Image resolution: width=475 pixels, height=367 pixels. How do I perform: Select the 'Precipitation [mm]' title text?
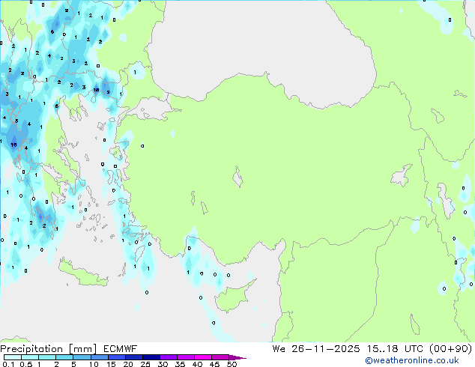[x=49, y=349]
